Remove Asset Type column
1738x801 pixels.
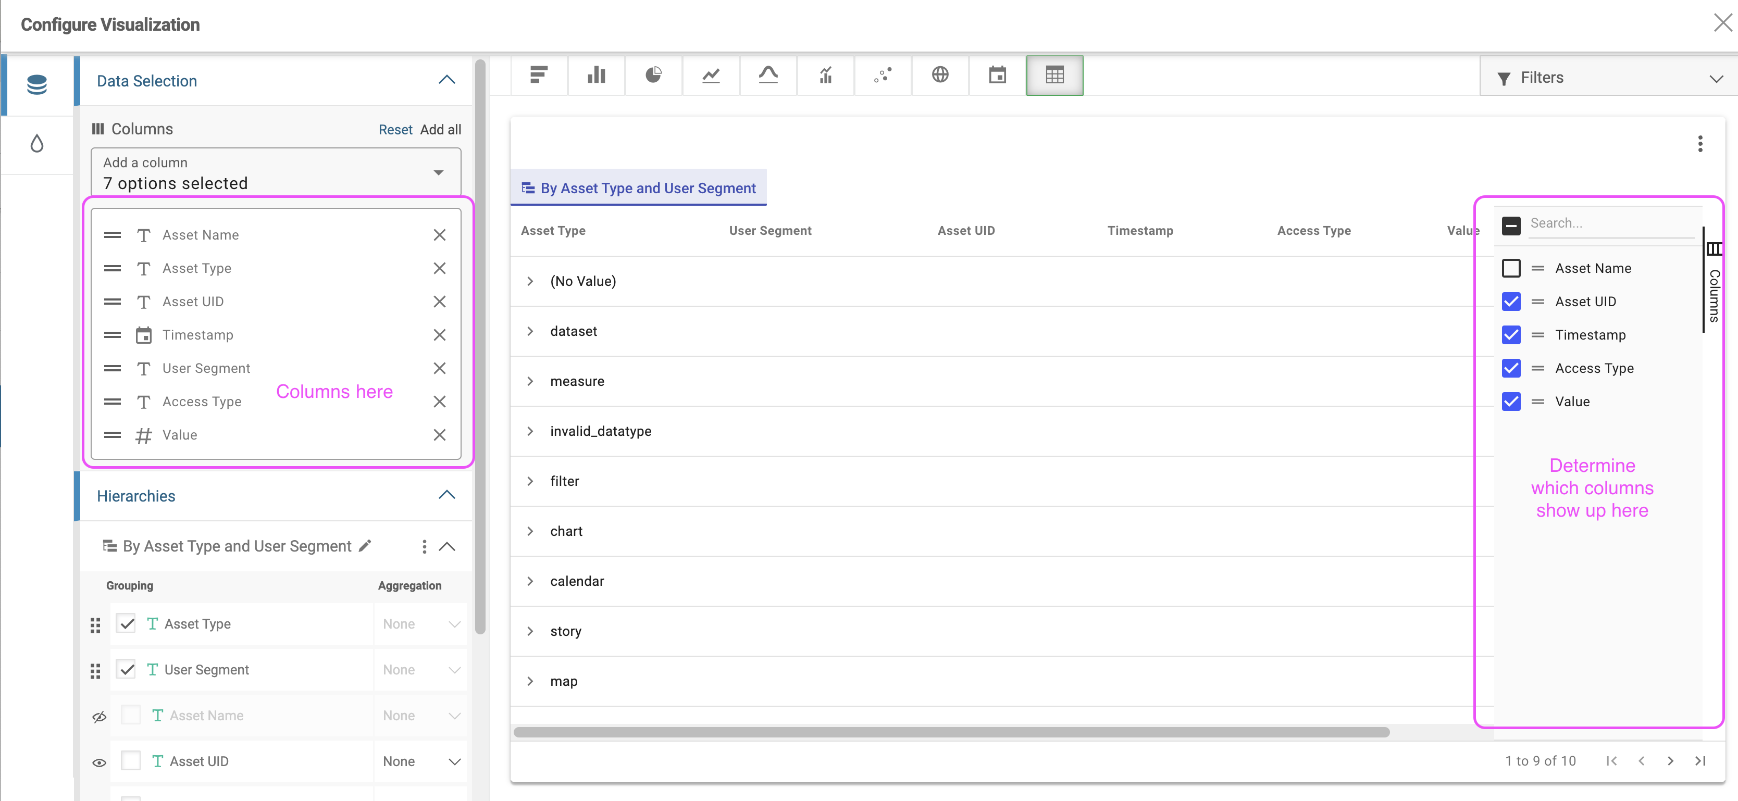click(x=440, y=268)
